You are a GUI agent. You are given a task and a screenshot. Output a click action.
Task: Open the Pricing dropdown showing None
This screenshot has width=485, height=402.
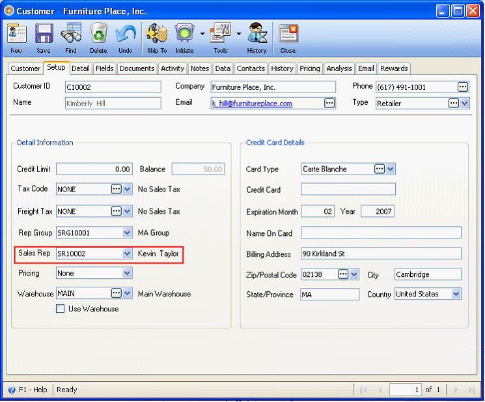pos(128,273)
